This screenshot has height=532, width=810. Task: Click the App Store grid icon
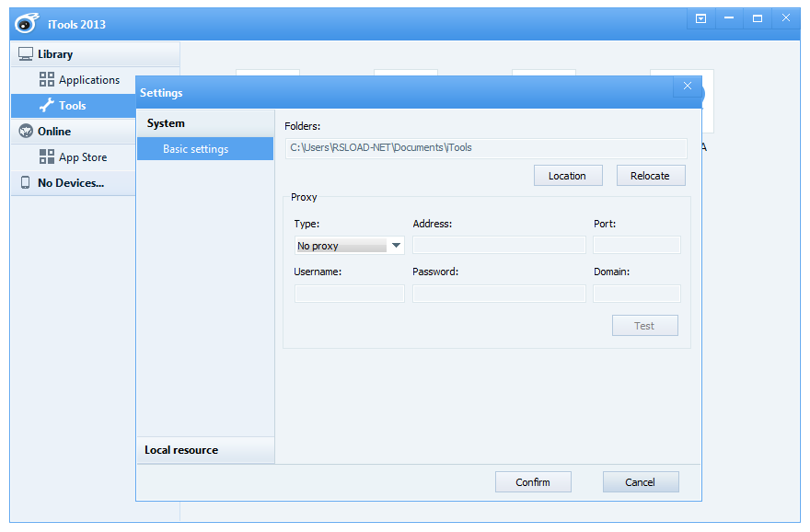point(47,156)
